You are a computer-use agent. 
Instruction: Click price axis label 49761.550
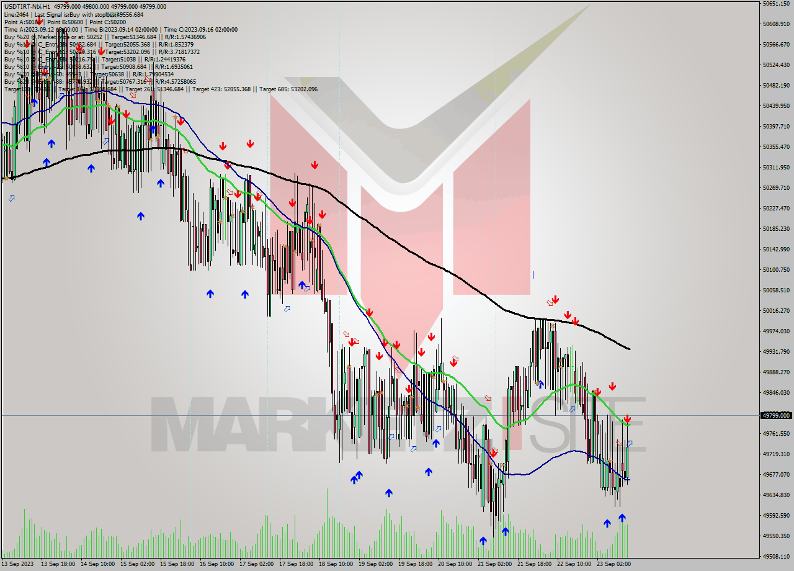[x=777, y=433]
